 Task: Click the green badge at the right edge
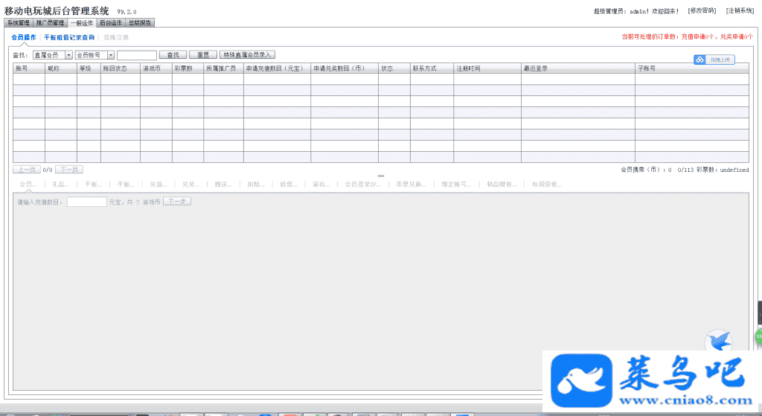pos(758,336)
